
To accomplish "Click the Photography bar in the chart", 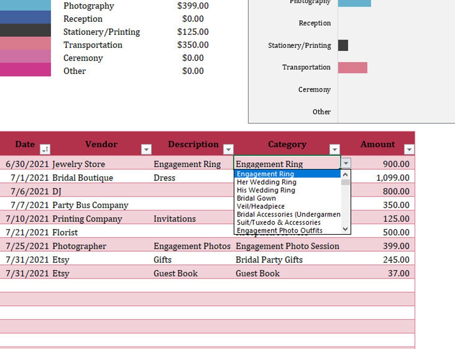I will pyautogui.click(x=354, y=4).
